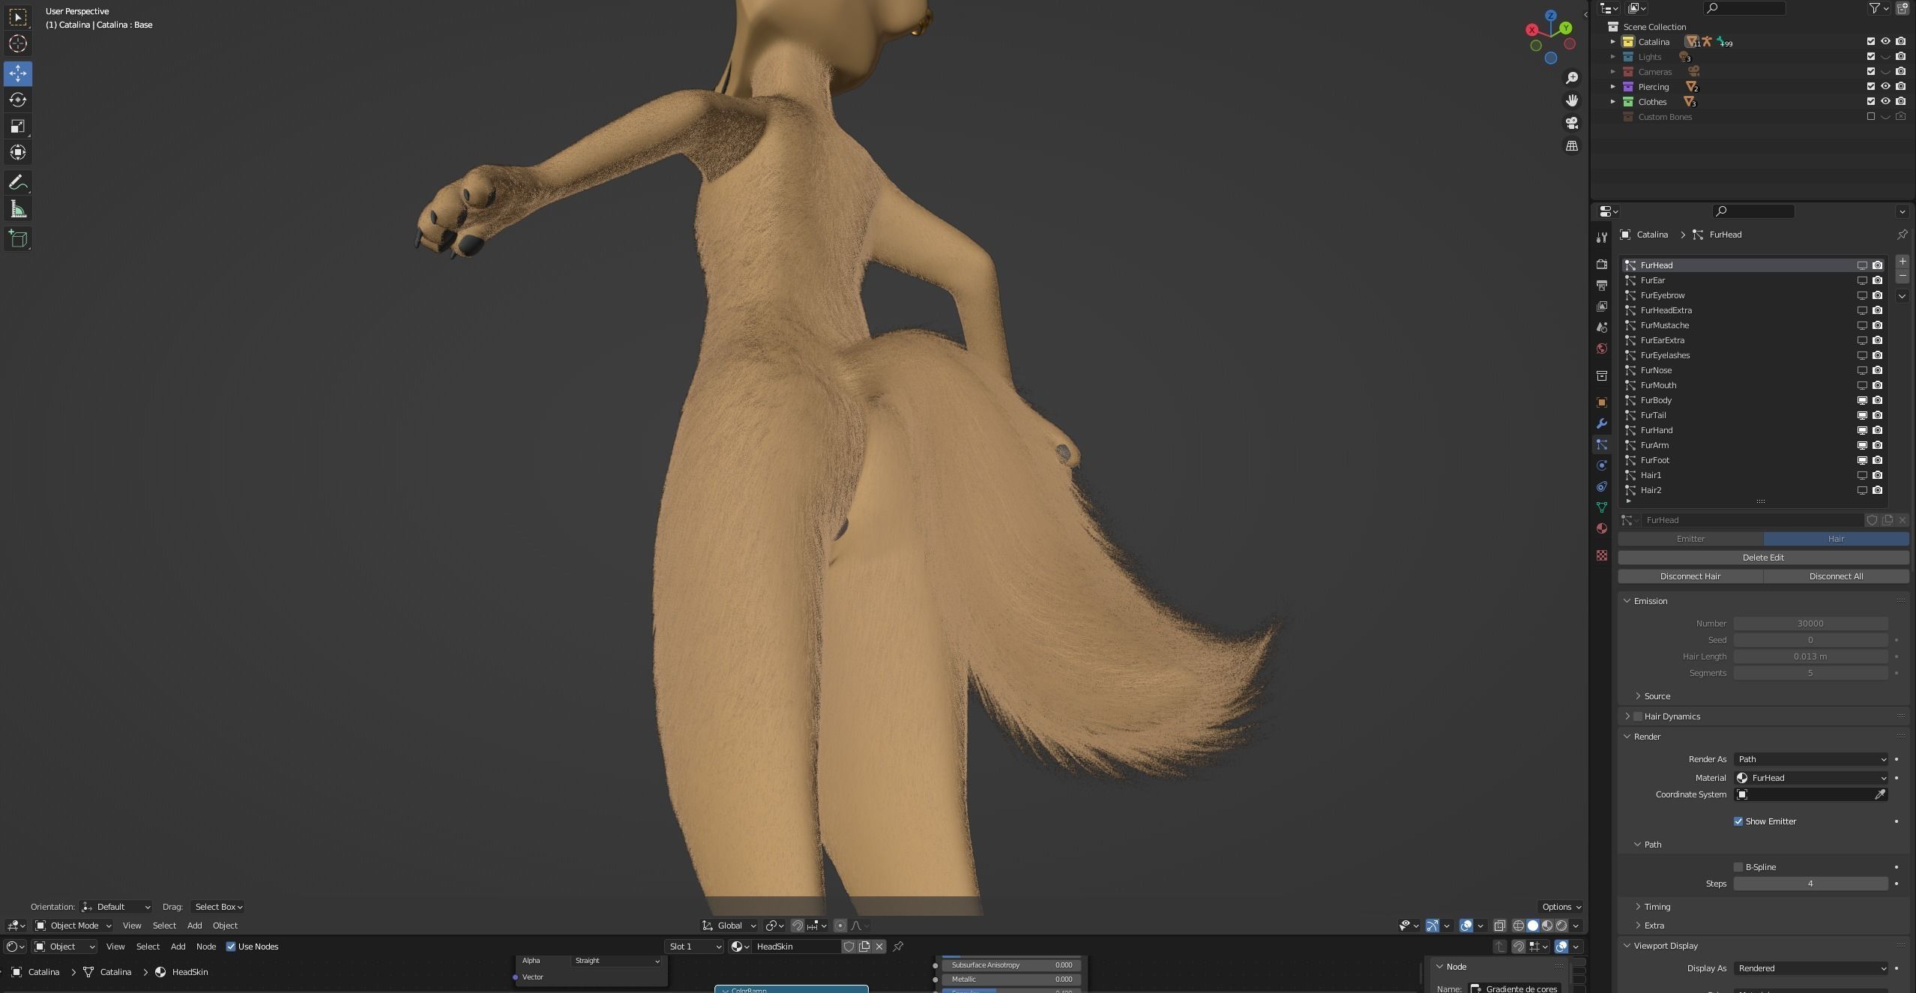
Task: Open the Modifiers wrench tab
Action: point(1602,423)
